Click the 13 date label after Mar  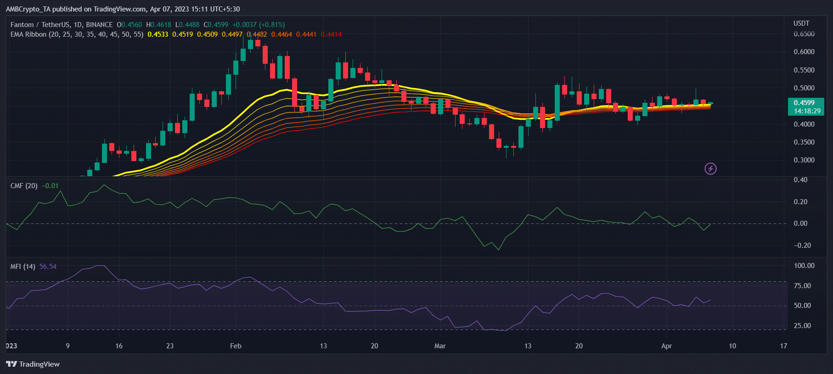(x=528, y=346)
